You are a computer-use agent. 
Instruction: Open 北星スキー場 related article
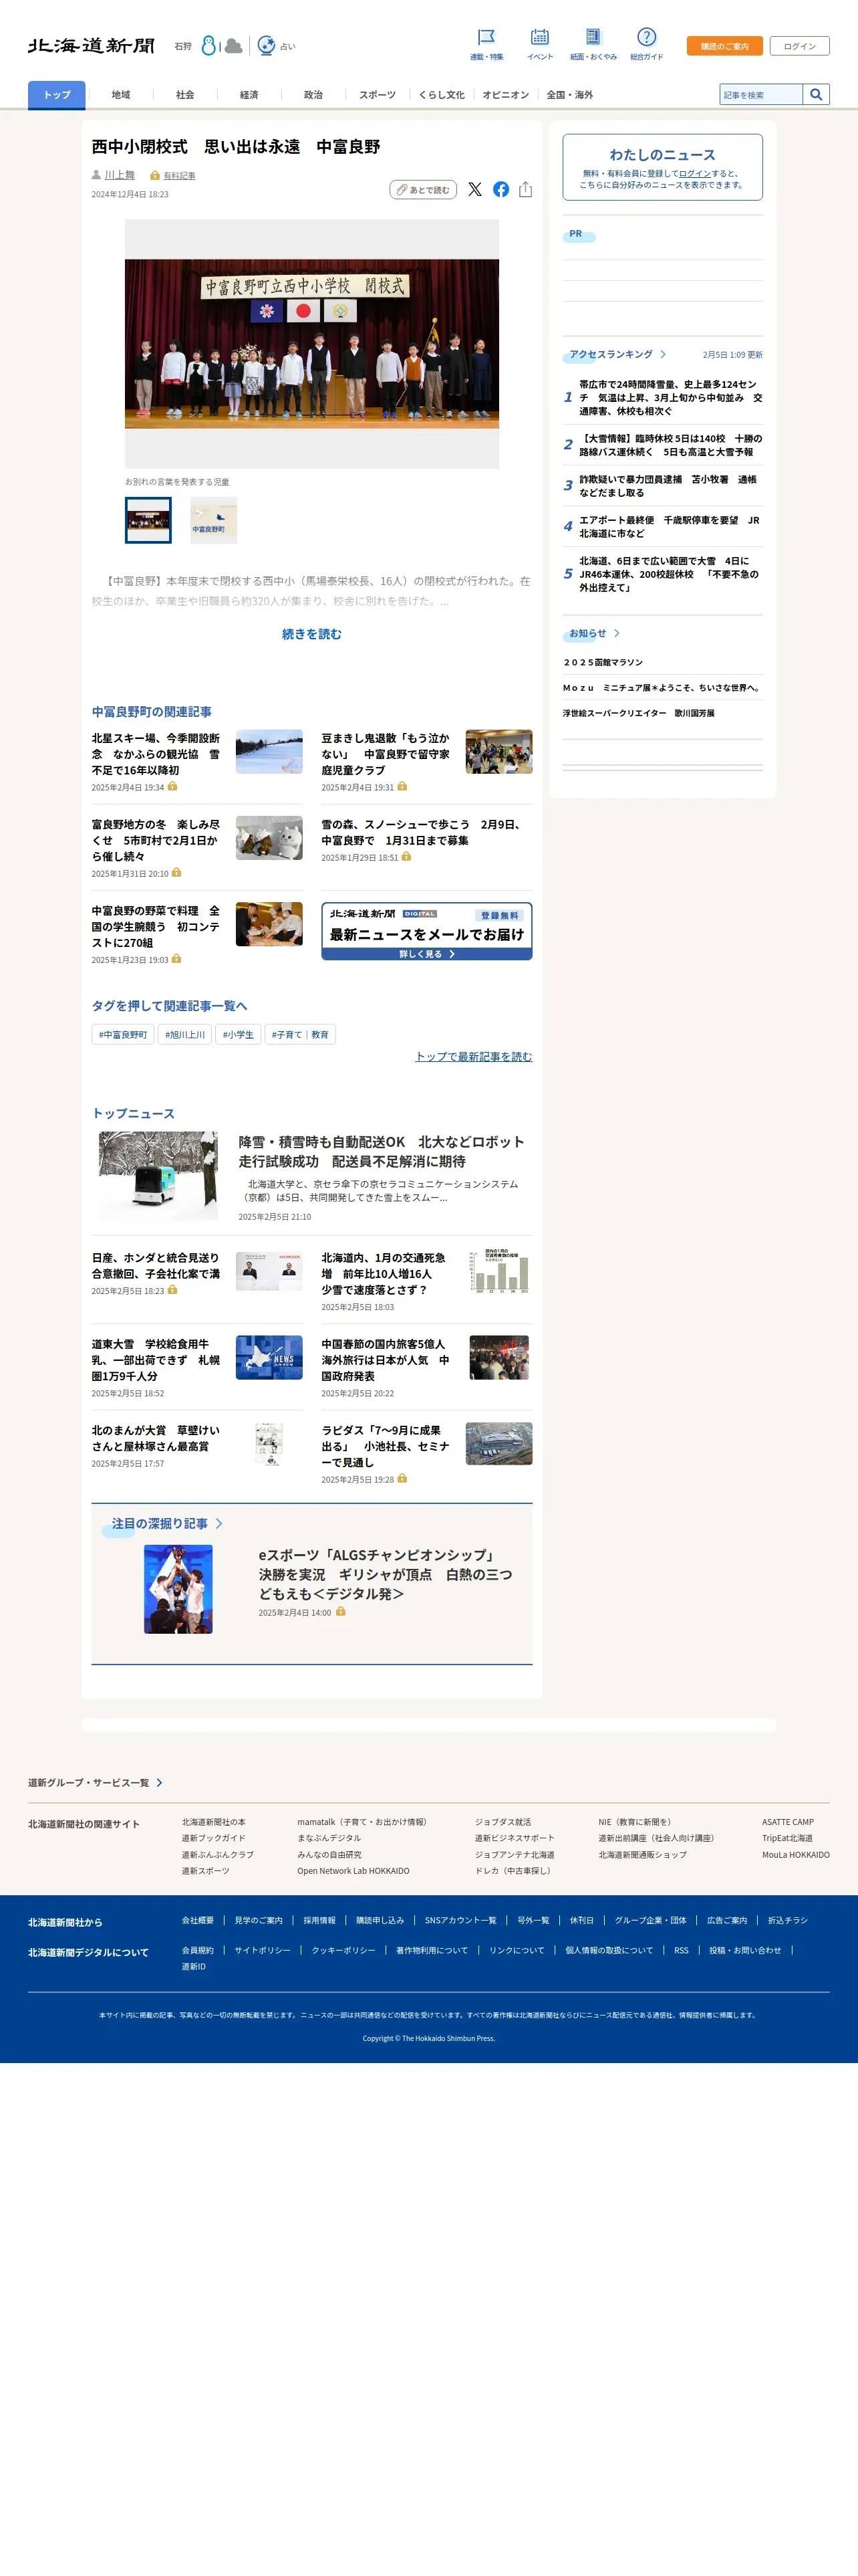(x=156, y=754)
